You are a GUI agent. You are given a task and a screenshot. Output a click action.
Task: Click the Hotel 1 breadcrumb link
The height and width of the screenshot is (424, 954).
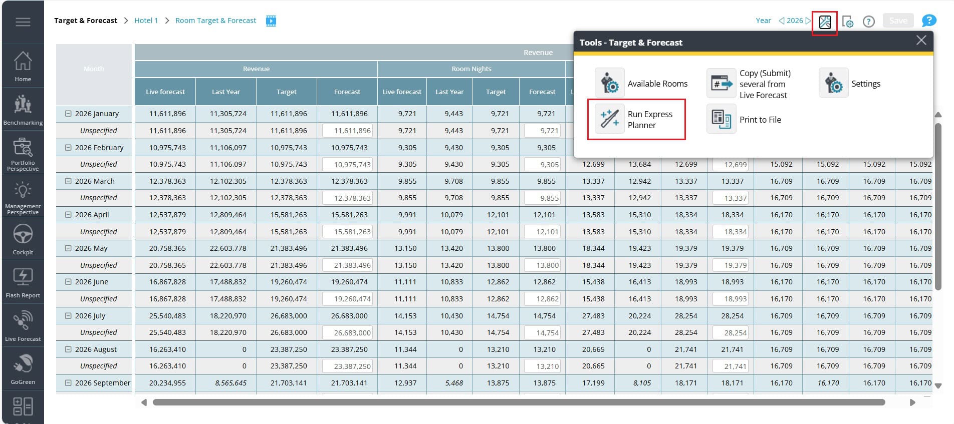tap(146, 21)
